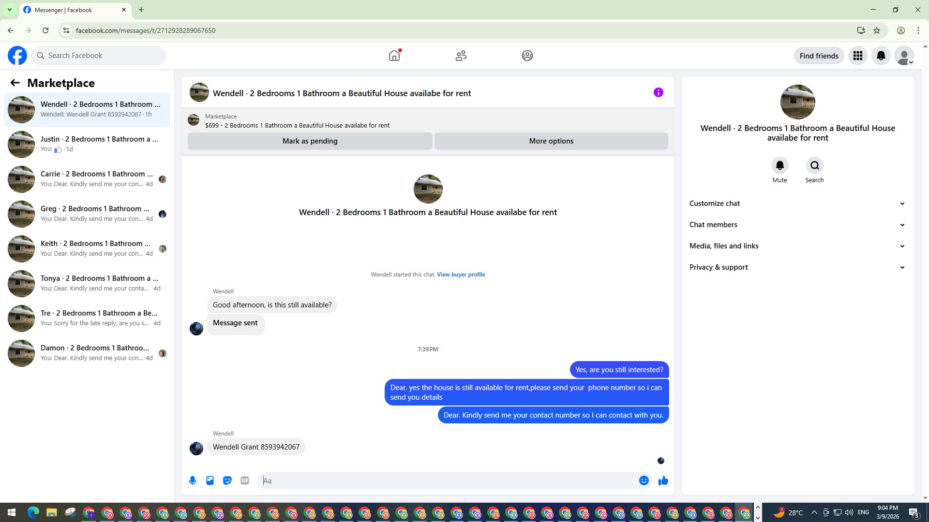Open the View buyer profile link
The image size is (929, 522).
click(x=461, y=275)
